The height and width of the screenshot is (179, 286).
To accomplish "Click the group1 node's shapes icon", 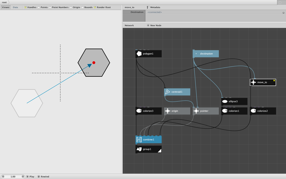I will [139, 149].
